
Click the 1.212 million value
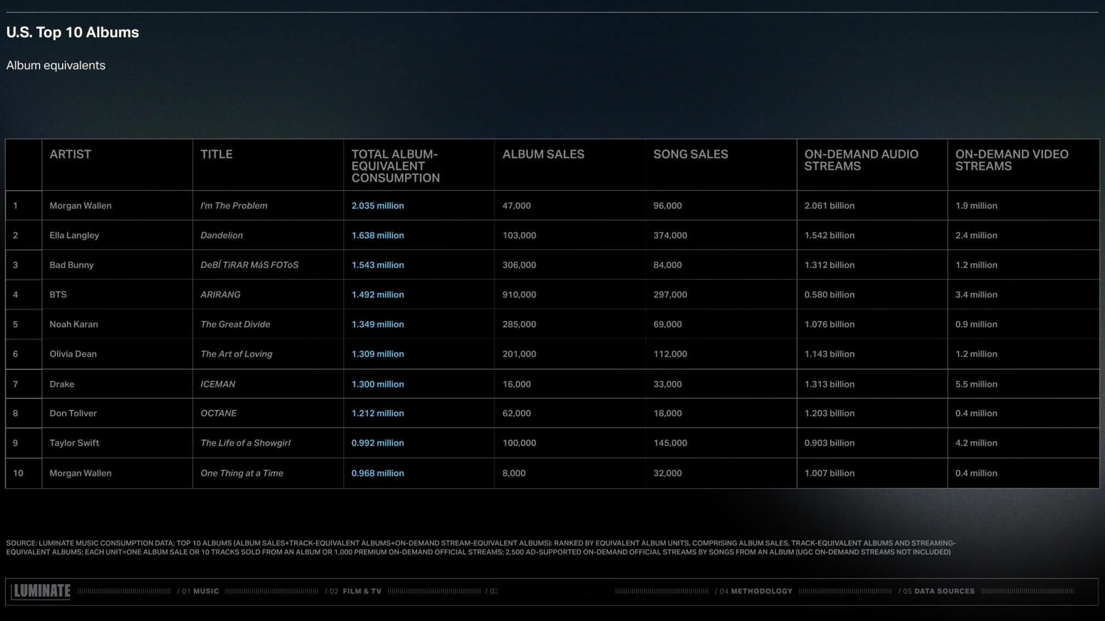pos(377,413)
